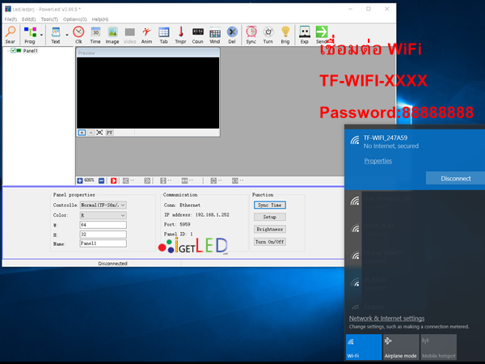Image resolution: width=485 pixels, height=364 pixels.
Task: Click the Search panel toolbar icon
Action: pos(11,35)
